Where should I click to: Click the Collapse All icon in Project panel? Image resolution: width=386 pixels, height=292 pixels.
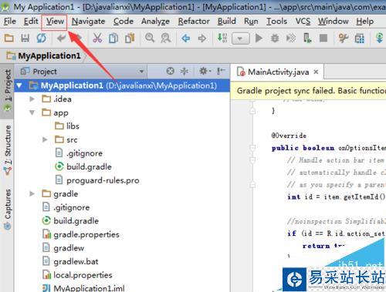[185, 71]
